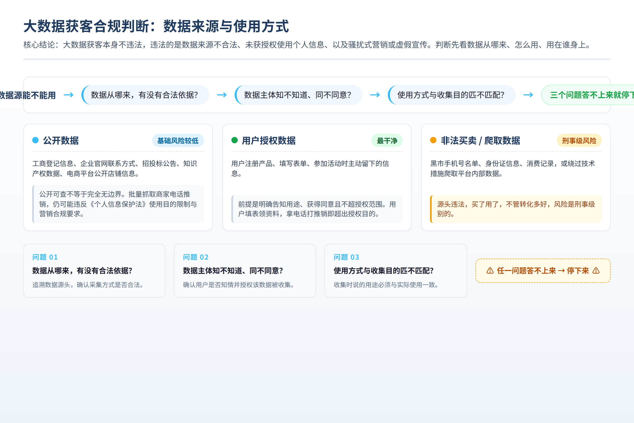This screenshot has width=634, height=423.
Task: Click the 用户授权数据 card heading
Action: click(x=269, y=141)
